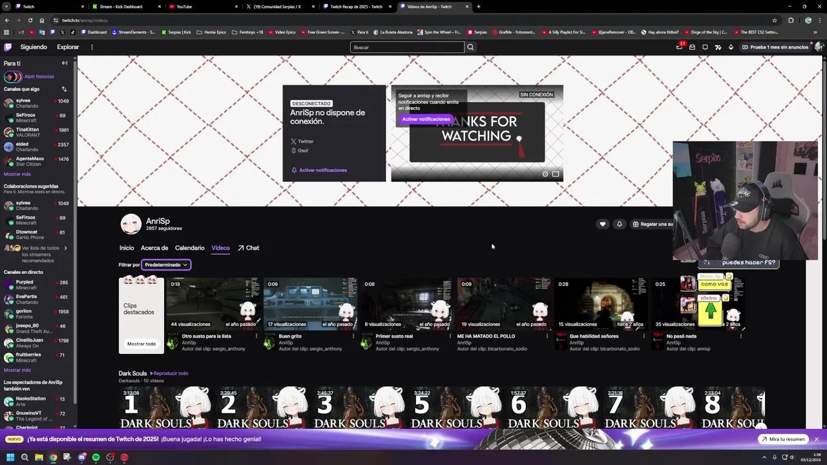827x465 pixels.
Task: Click Mostrar todo in Clips destacados
Action: 141,344
